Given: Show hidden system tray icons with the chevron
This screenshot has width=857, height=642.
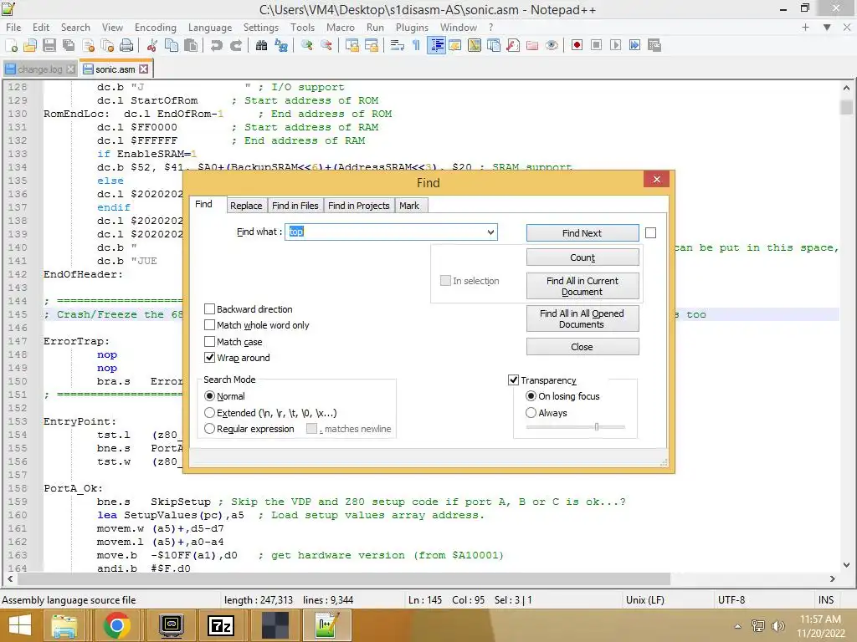Looking at the screenshot, I should coord(737,626).
